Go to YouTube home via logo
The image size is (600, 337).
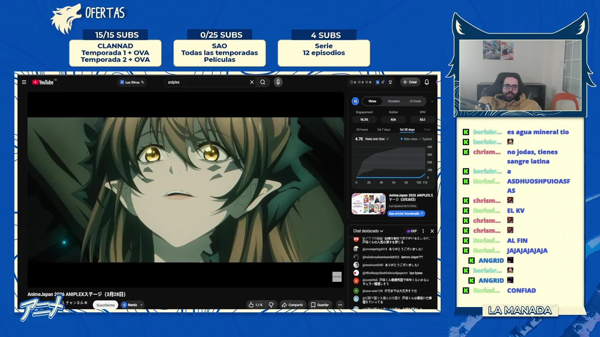click(x=43, y=82)
